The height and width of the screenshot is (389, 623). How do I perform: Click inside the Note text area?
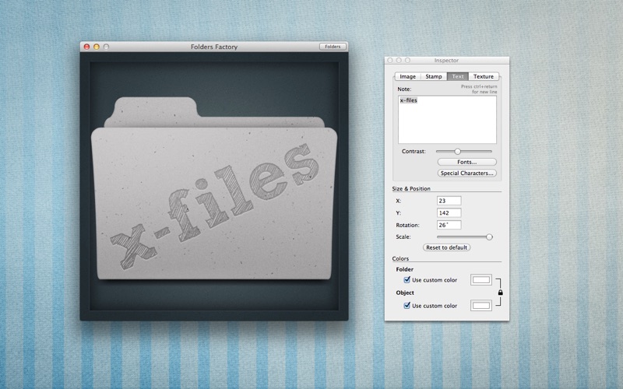click(x=447, y=120)
